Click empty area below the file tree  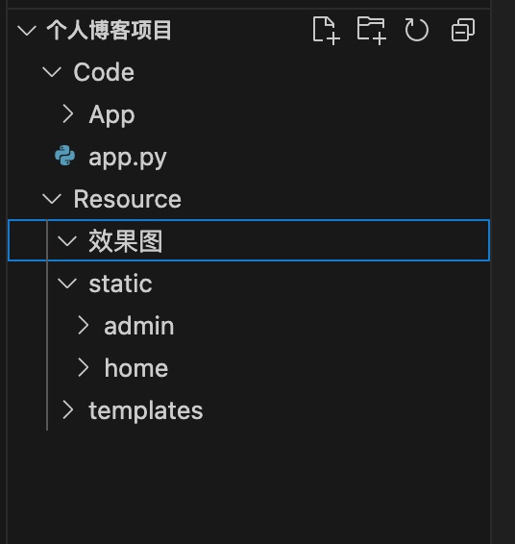pyautogui.click(x=248, y=485)
